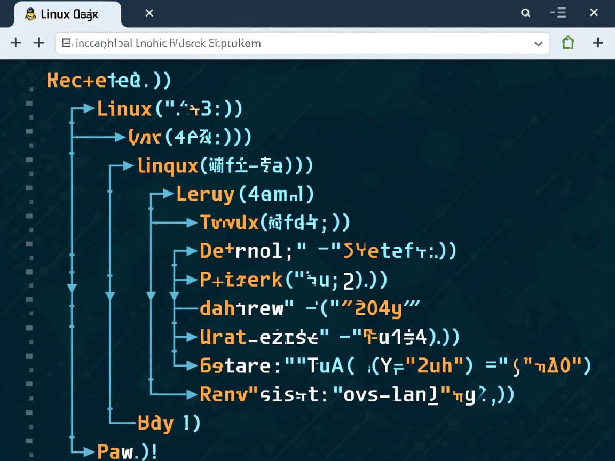Click the Tux penguin favicon on the tab
This screenshot has height=461, width=615.
(29, 13)
